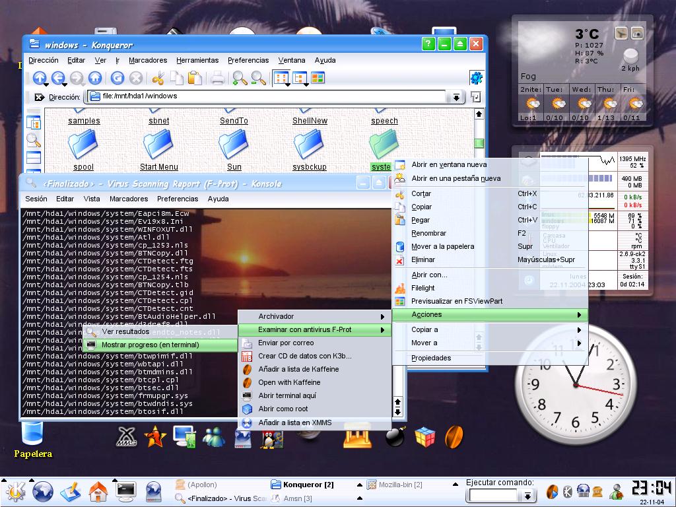Open the Start Menu folder

pyautogui.click(x=158, y=151)
